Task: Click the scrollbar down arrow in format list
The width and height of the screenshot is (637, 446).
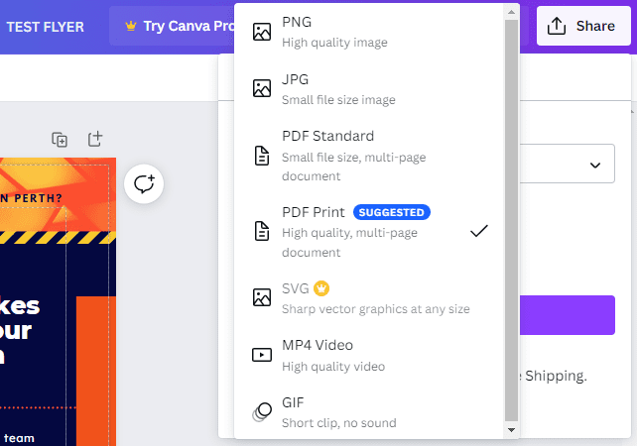Action: (x=511, y=430)
